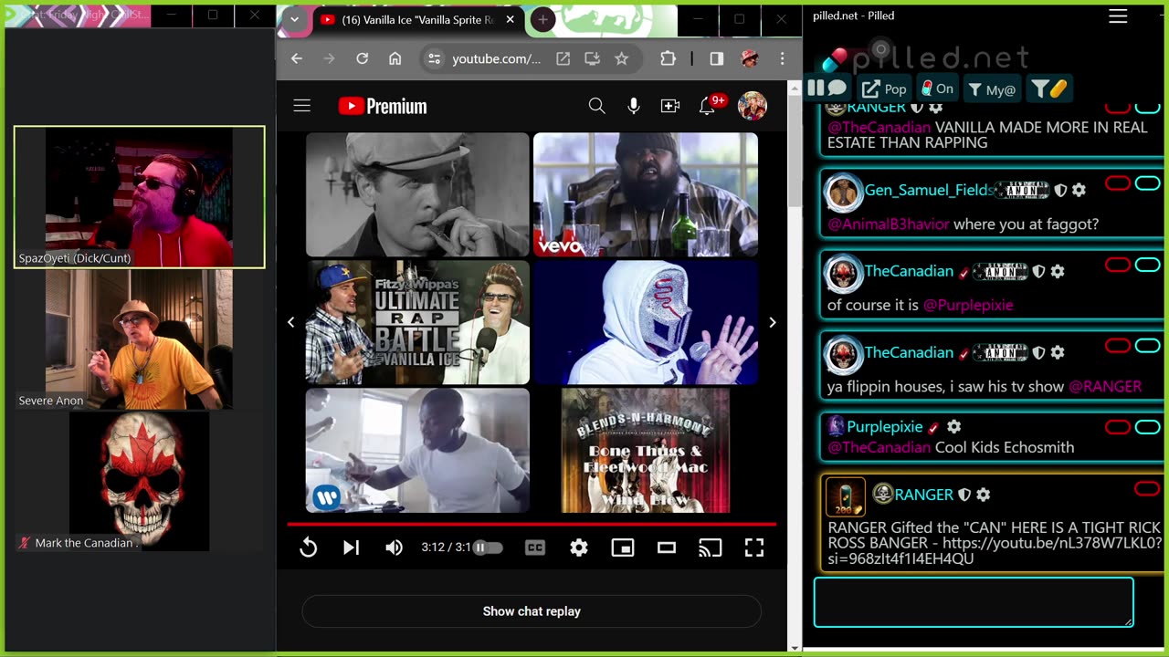Click the red video progress bar
Screen dimensions: 1169x657
[532, 524]
